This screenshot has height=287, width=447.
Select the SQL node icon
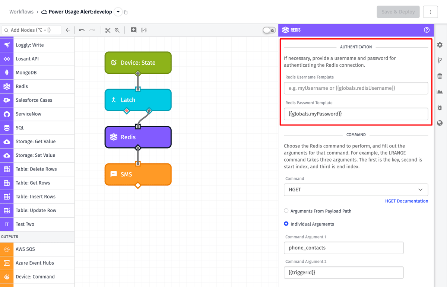click(x=7, y=128)
